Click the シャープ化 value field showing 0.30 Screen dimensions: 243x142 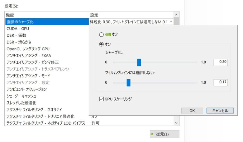(x=220, y=62)
